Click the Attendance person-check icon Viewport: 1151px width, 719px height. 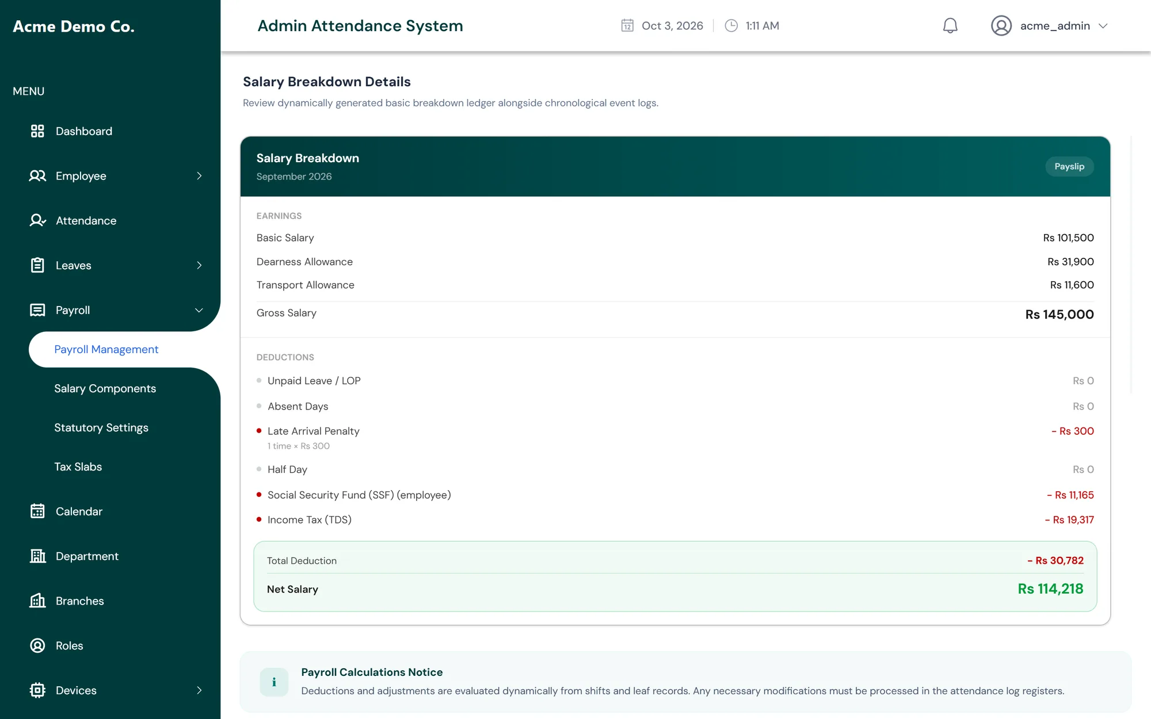click(x=37, y=221)
